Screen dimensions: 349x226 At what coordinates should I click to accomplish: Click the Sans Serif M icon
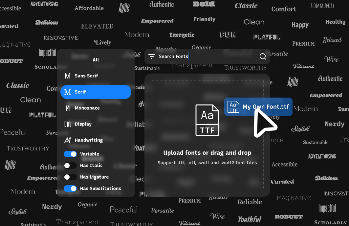click(x=68, y=76)
